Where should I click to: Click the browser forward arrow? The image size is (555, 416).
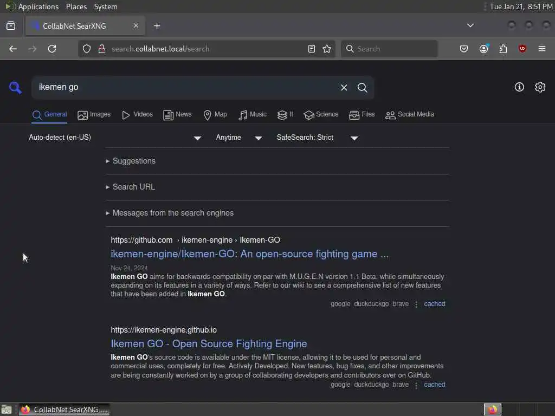(33, 49)
